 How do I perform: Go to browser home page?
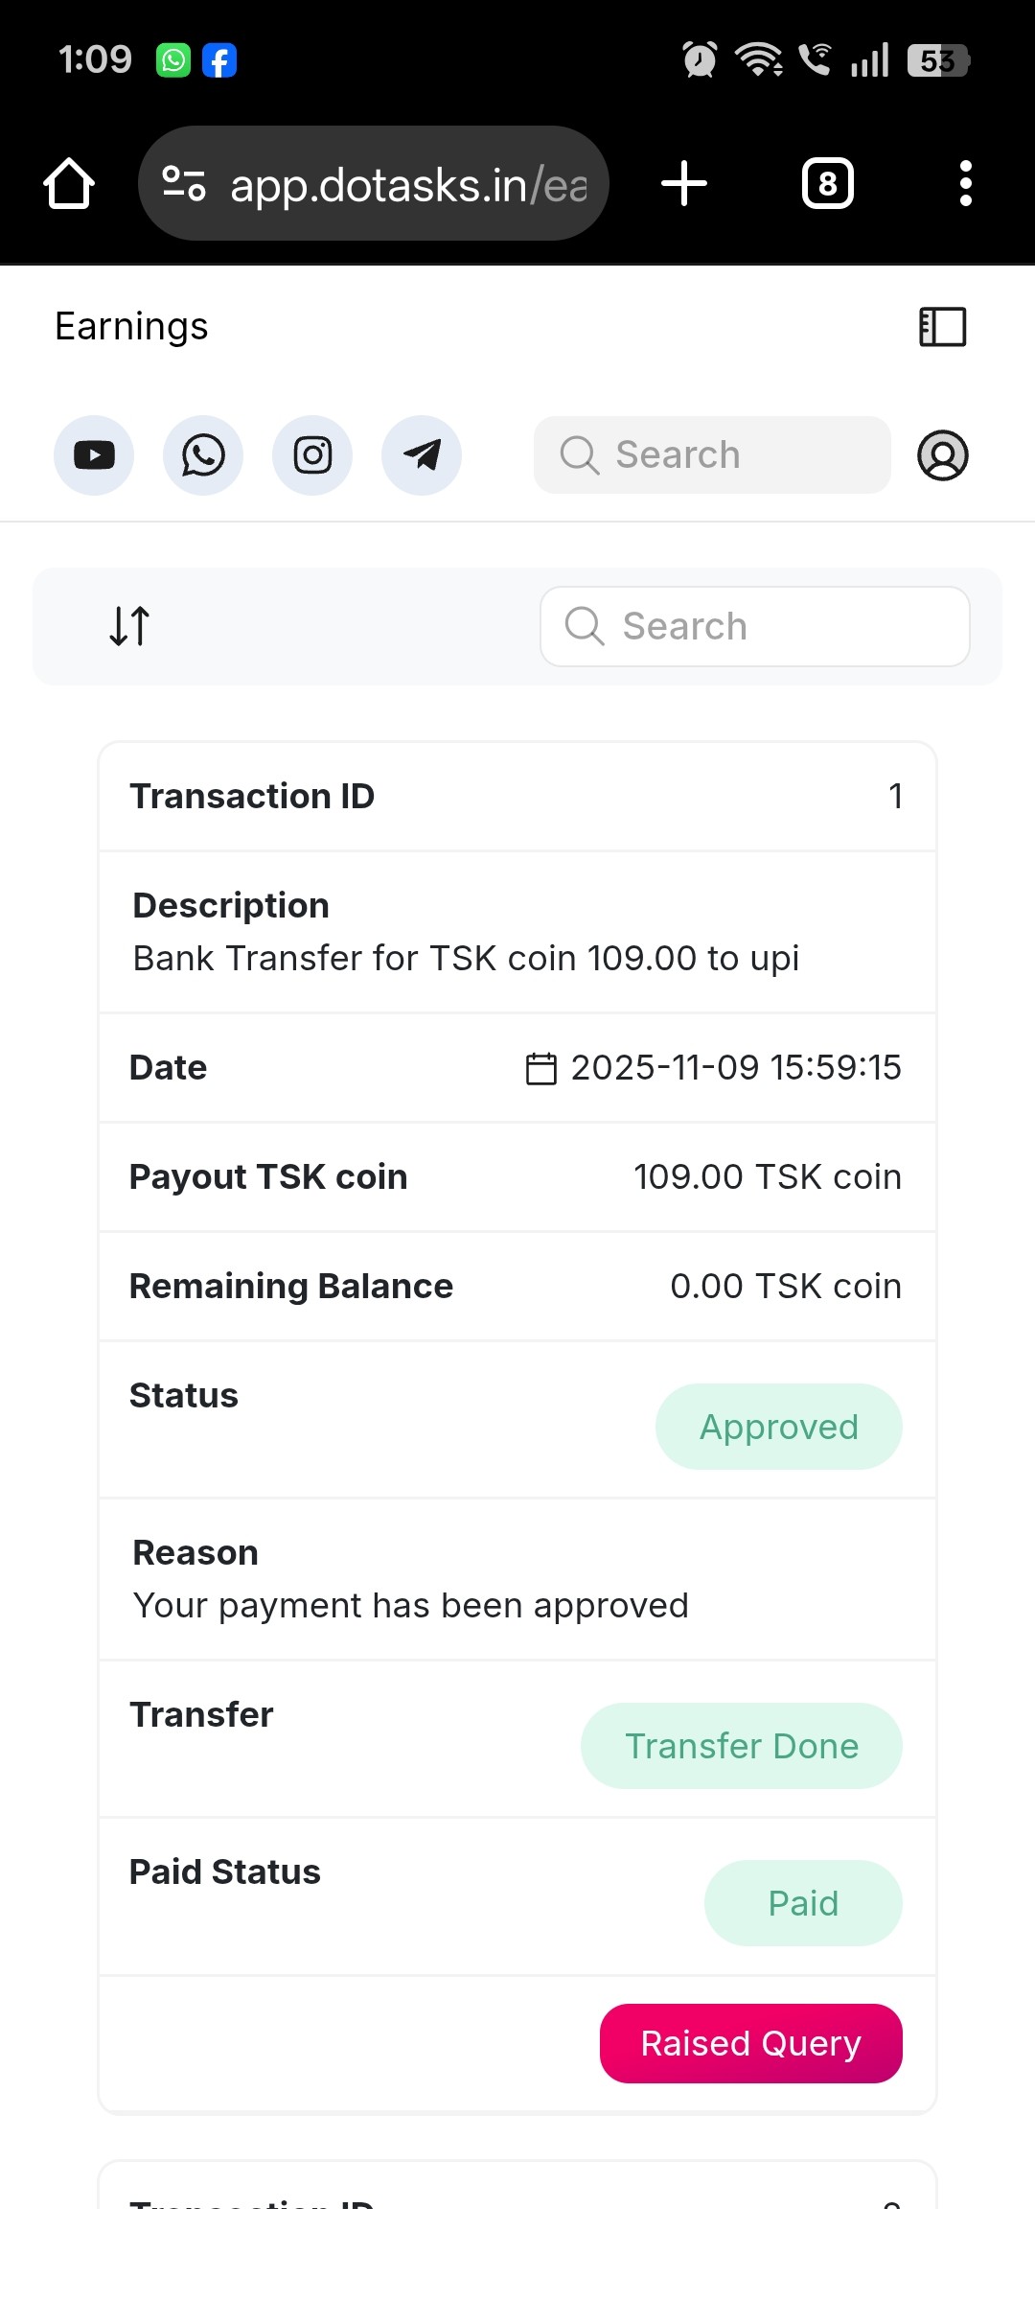pos(69,183)
